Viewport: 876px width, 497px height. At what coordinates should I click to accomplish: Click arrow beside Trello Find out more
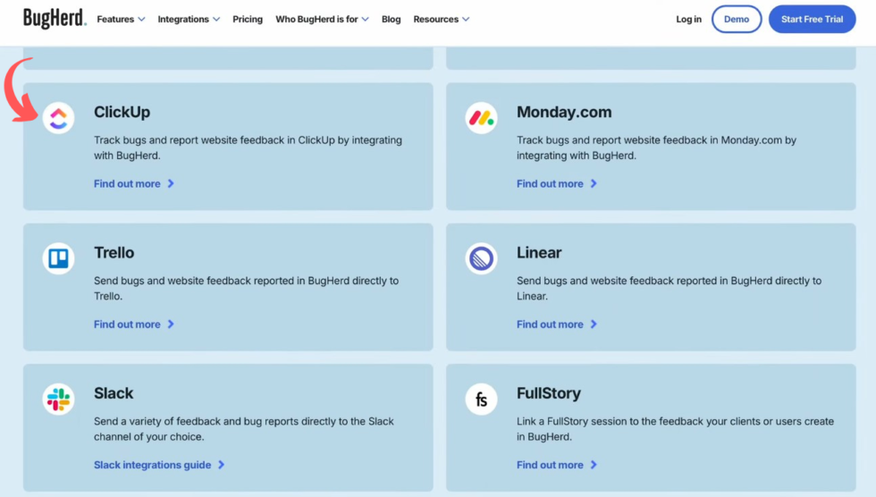pyautogui.click(x=171, y=324)
